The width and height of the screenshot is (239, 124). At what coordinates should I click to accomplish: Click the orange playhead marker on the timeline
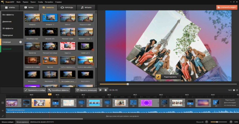click(50, 95)
